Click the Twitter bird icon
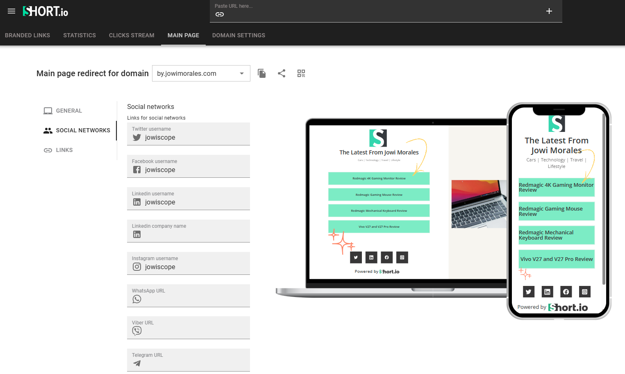625x374 pixels. (137, 138)
